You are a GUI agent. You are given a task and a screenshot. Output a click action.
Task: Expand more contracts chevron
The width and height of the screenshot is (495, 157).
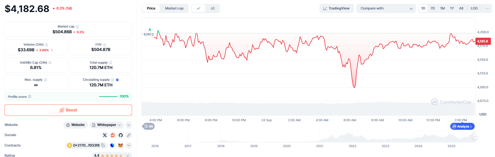point(129,146)
